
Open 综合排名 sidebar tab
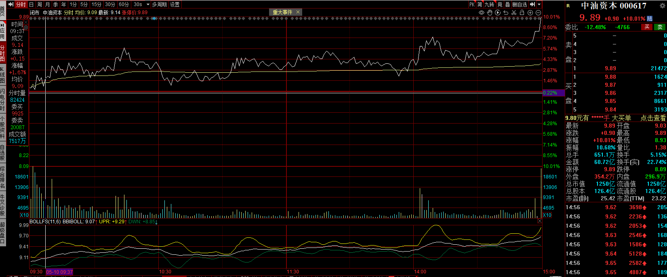click(x=2, y=177)
